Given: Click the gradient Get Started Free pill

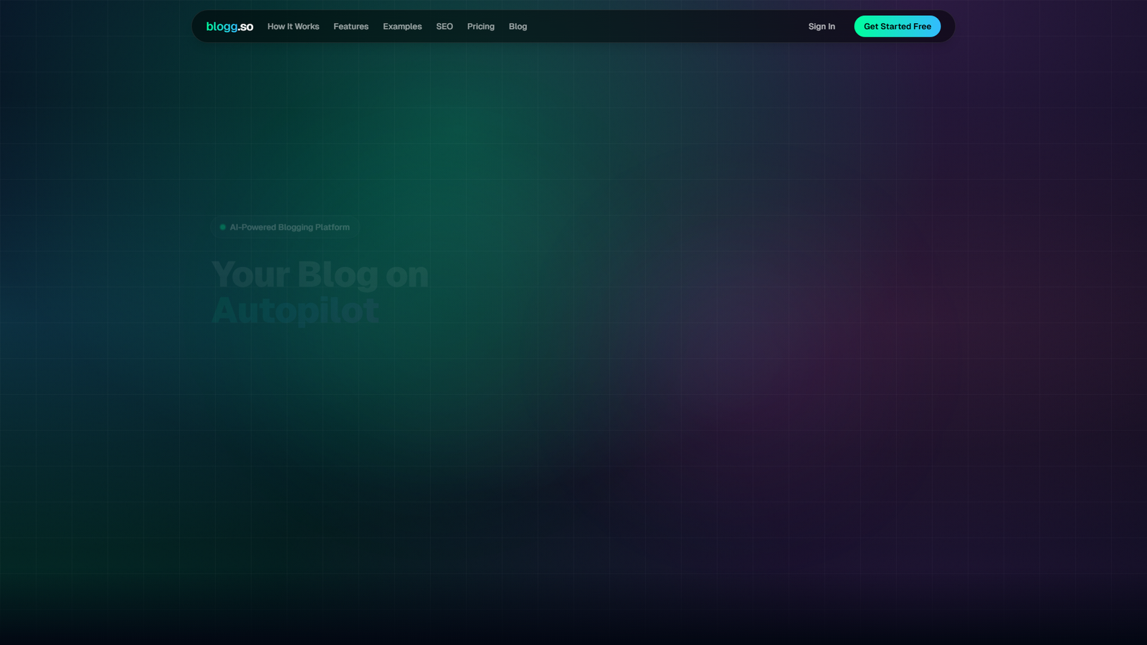Looking at the screenshot, I should click(x=898, y=26).
